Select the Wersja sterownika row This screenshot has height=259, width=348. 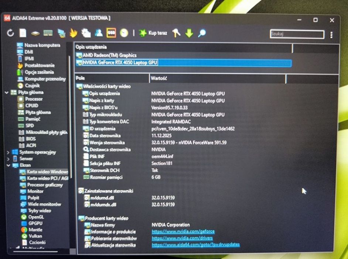155,142
